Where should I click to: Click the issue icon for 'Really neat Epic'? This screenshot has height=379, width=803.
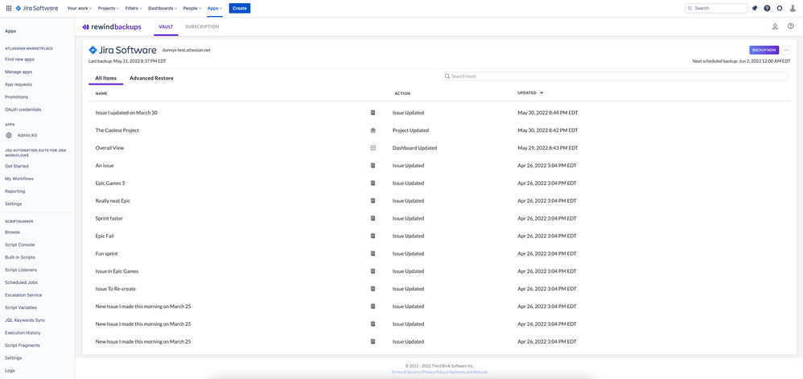point(373,201)
